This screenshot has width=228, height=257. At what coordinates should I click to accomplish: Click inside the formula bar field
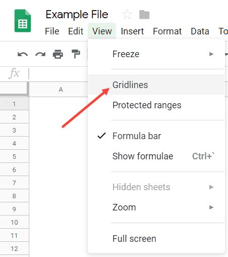58,74
